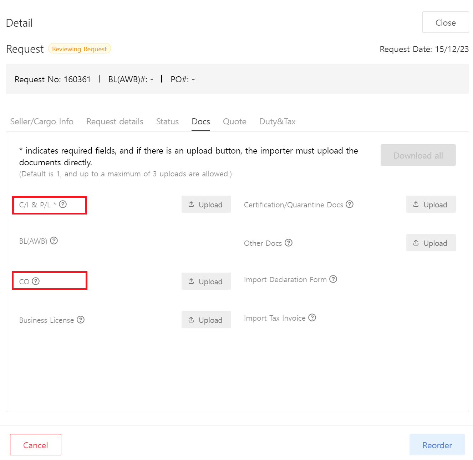Click the Certification/Quarantine Docs help icon
Screen dimensions: 473x460
pyautogui.click(x=350, y=204)
